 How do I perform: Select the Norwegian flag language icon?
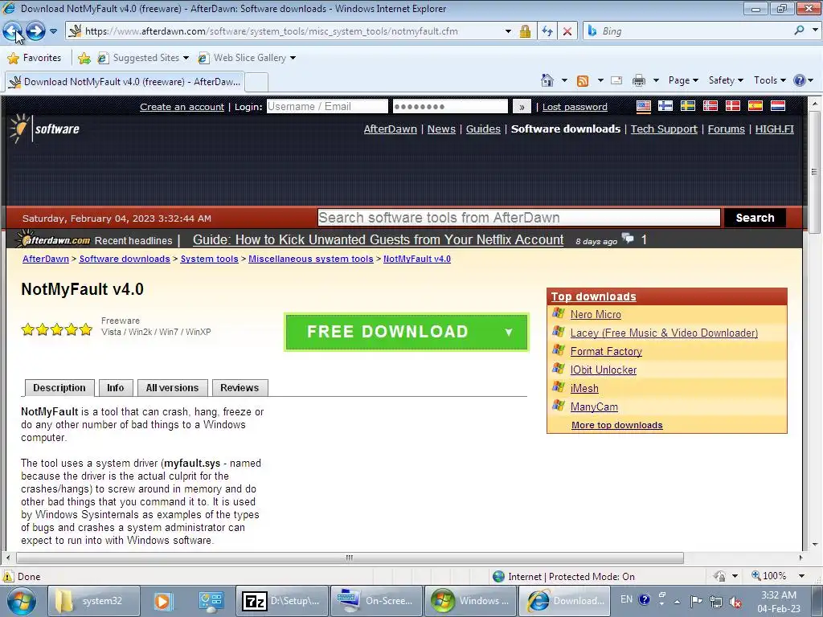[x=710, y=107]
